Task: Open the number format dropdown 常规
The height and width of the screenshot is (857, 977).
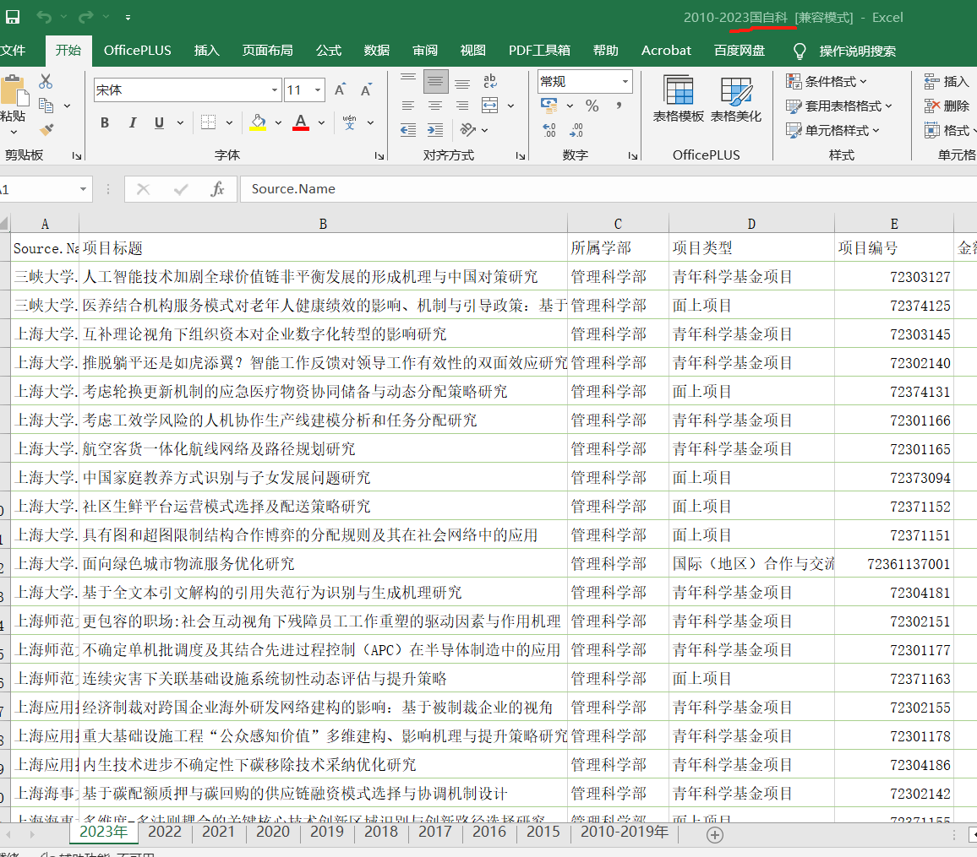Action: pos(625,82)
